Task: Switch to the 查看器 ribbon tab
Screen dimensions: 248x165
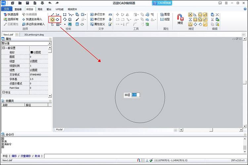Action: (x=18, y=9)
